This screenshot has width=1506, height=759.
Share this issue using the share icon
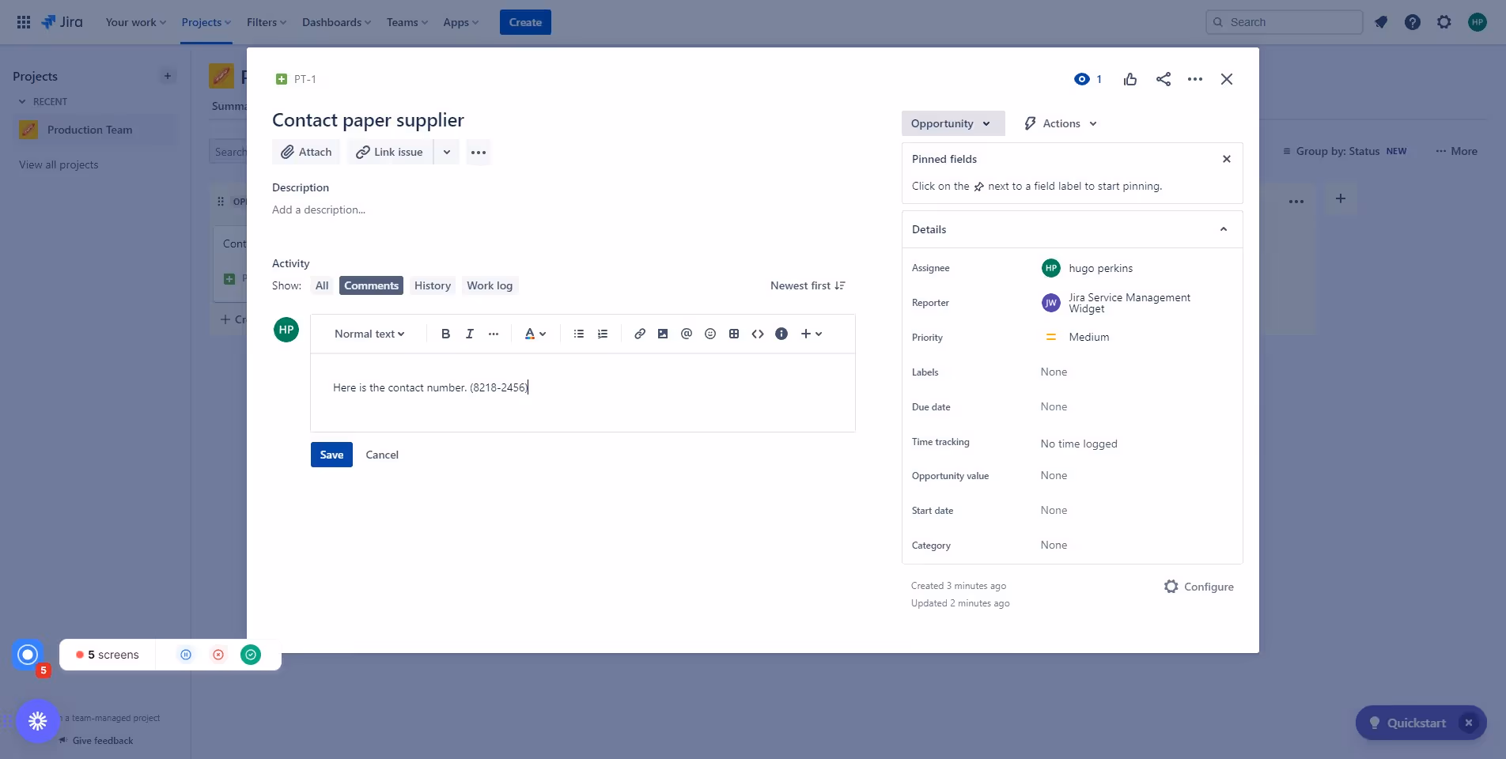click(x=1164, y=79)
